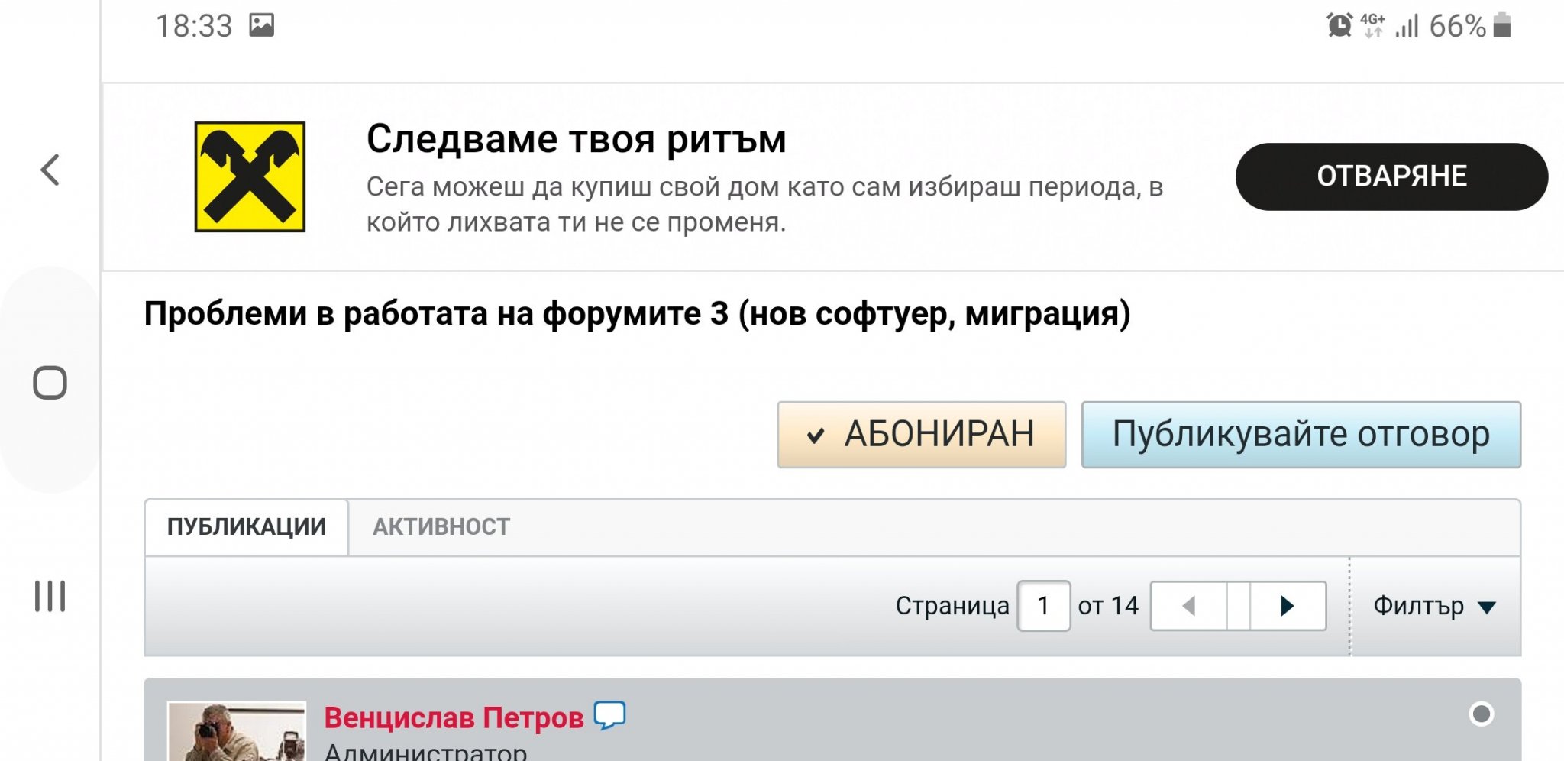
Task: Click the page number input field
Action: point(1043,607)
